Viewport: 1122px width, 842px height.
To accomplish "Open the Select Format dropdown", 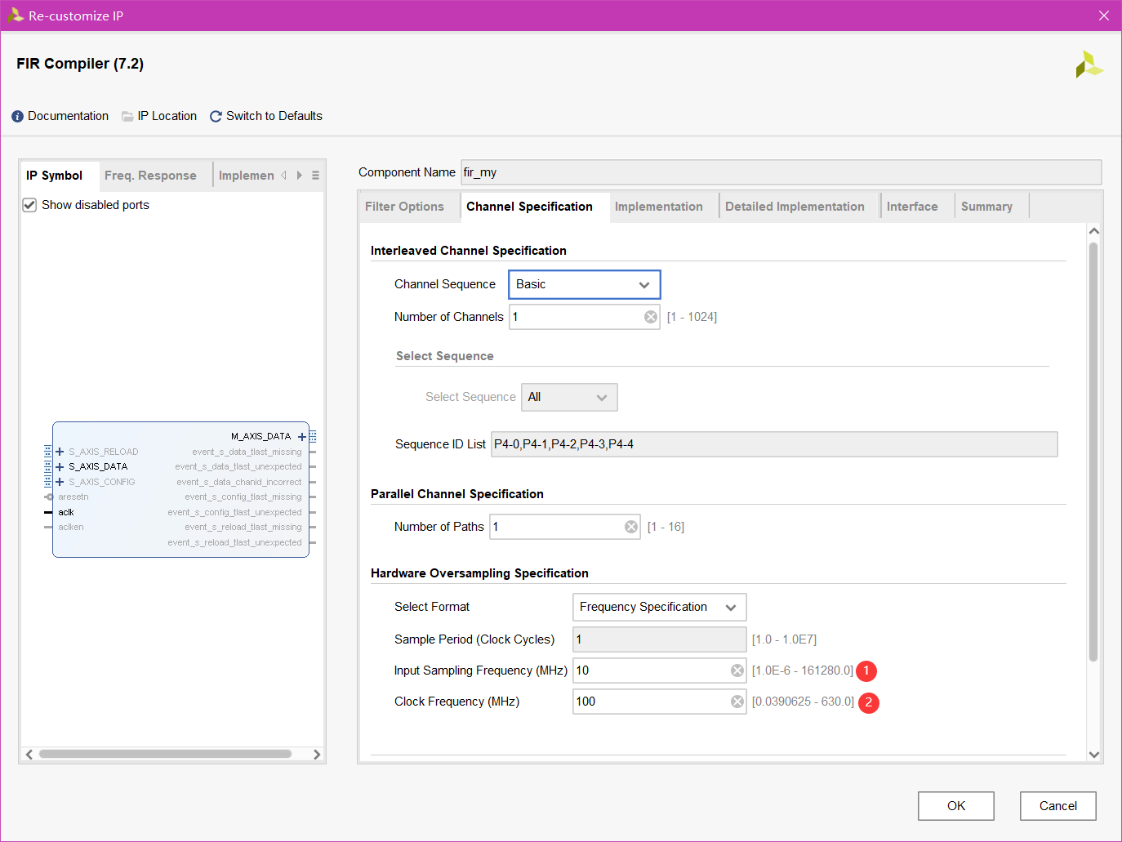I will pos(660,607).
